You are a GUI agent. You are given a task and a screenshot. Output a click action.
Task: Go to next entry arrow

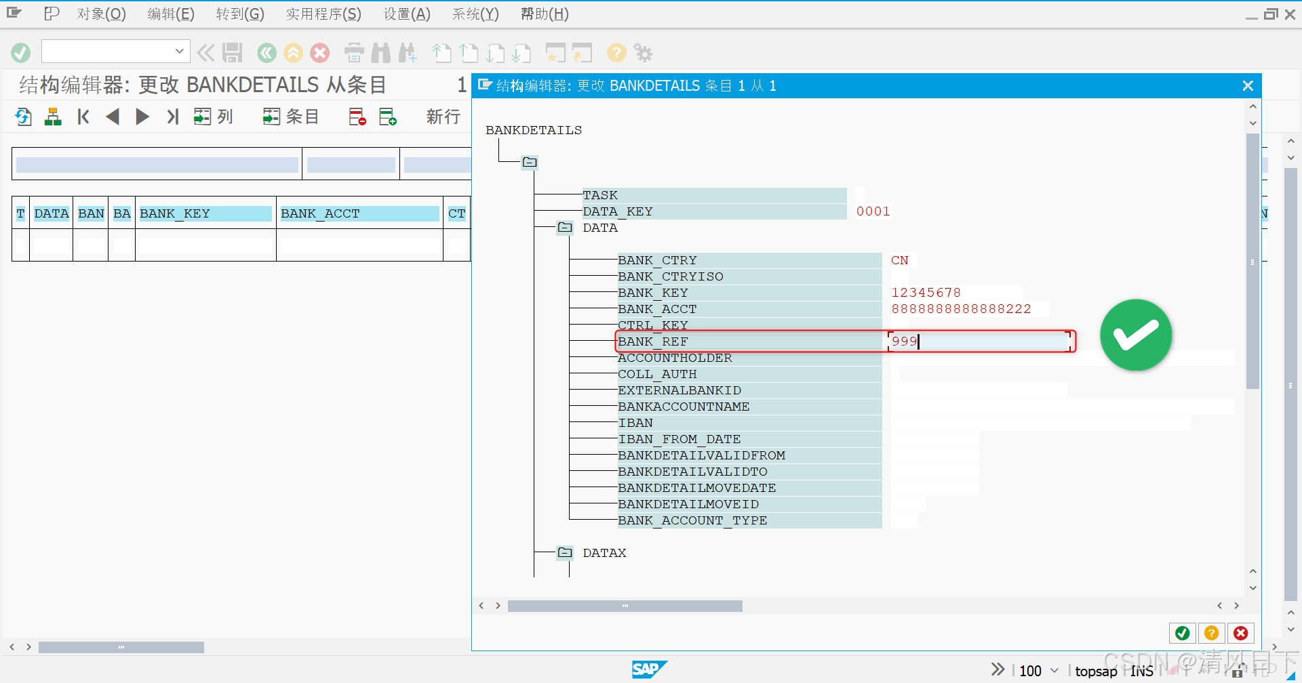[x=142, y=117]
